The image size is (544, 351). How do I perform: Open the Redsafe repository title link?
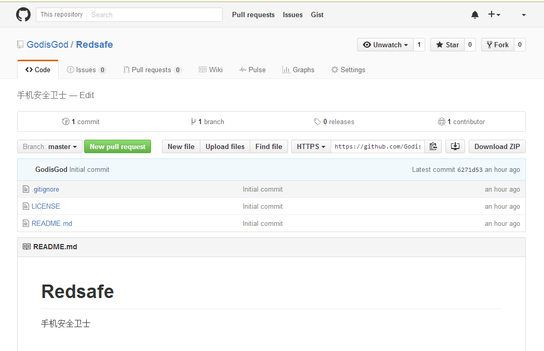(x=94, y=45)
